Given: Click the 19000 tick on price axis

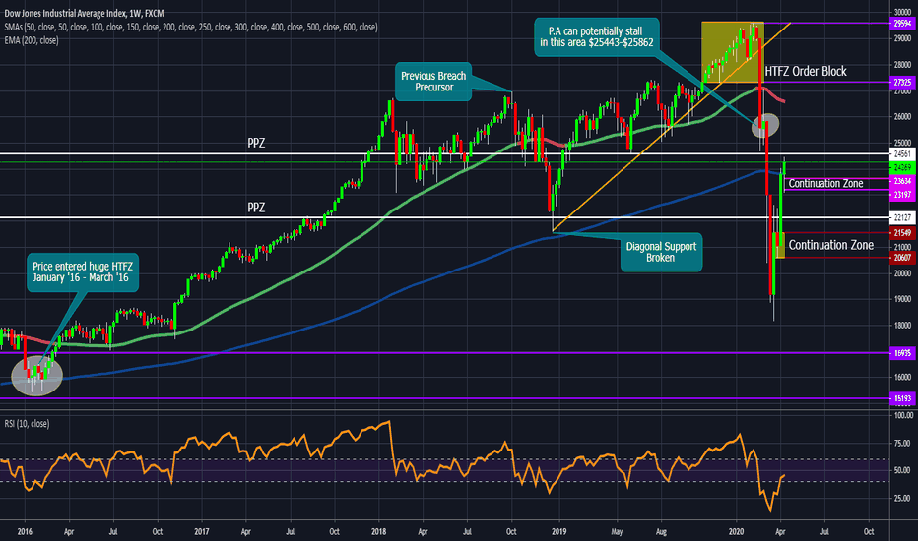Looking at the screenshot, I should tap(902, 299).
